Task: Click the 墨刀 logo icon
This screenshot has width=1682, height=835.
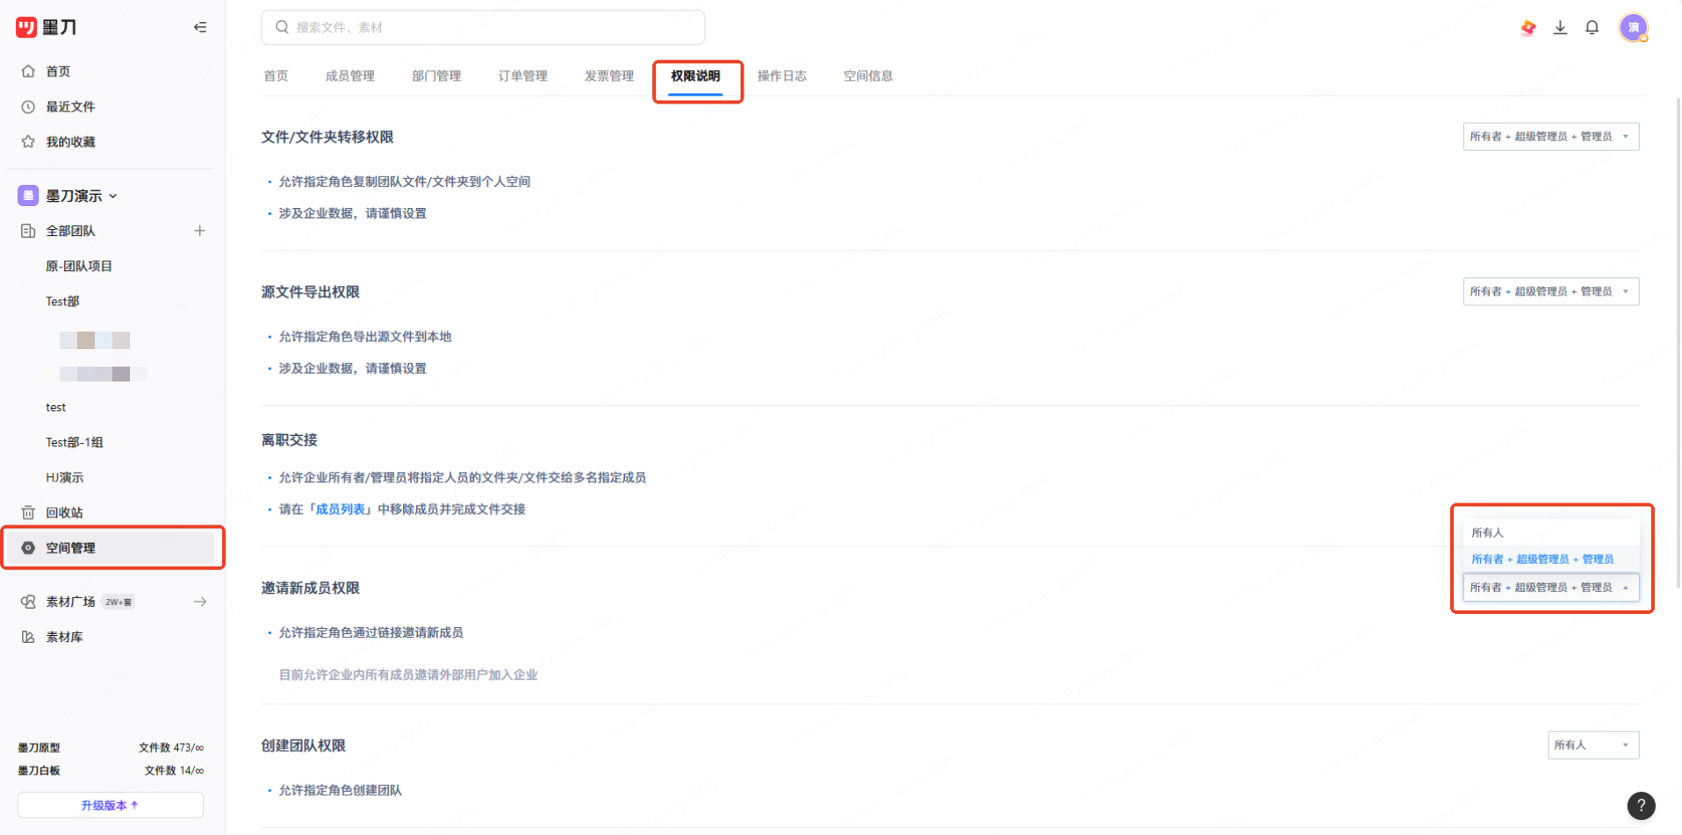Action: point(27,27)
